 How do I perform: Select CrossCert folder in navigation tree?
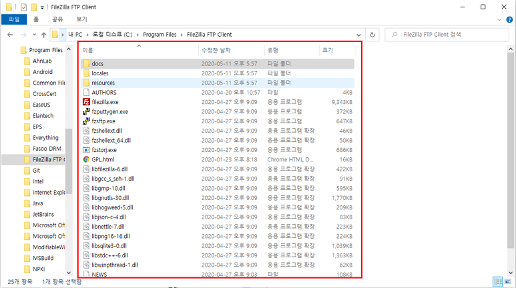coord(45,94)
